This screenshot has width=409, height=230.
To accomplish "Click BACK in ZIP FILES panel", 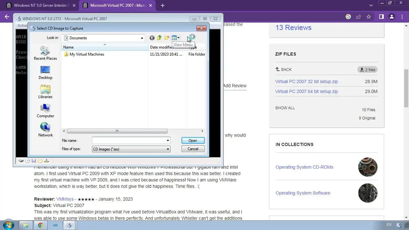I will tap(283, 69).
